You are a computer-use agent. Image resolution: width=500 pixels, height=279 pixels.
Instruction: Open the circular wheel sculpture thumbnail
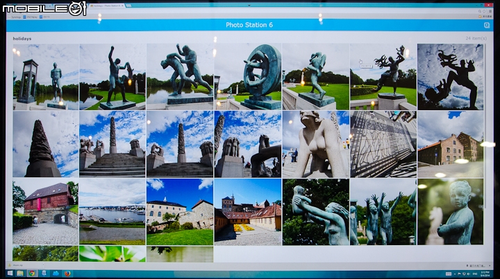pos(248,77)
